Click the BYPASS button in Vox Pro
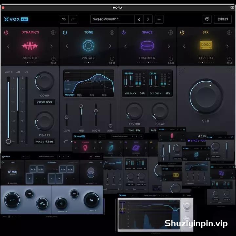 pyautogui.click(x=223, y=19)
